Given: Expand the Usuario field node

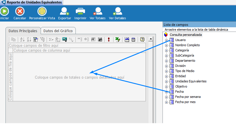Looking at the screenshot, I should point(166,40).
